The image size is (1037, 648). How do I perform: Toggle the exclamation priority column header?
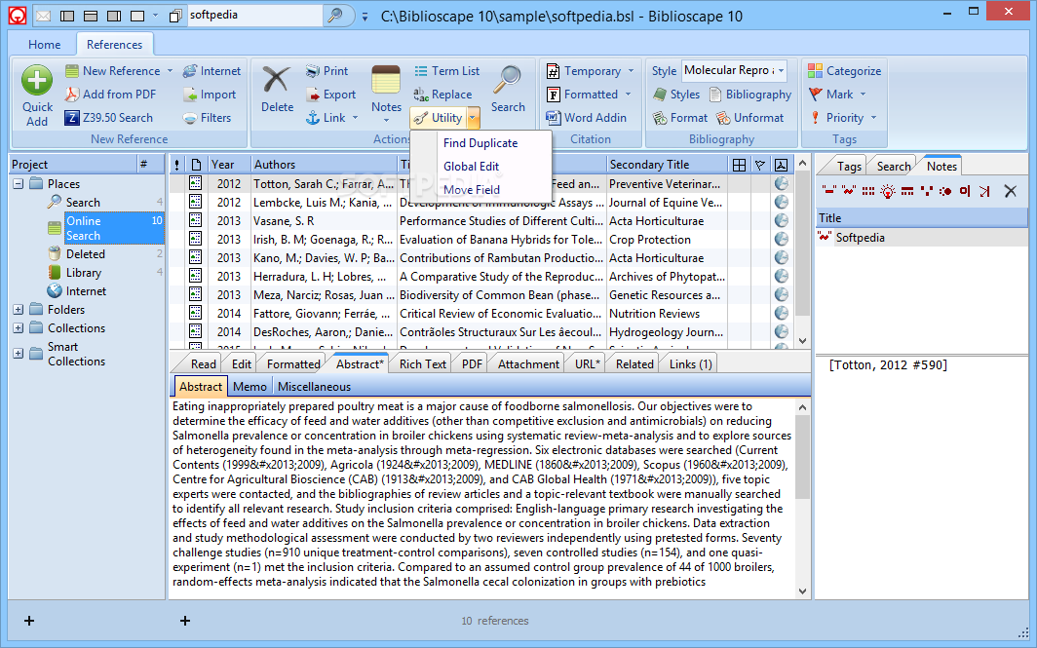[176, 165]
